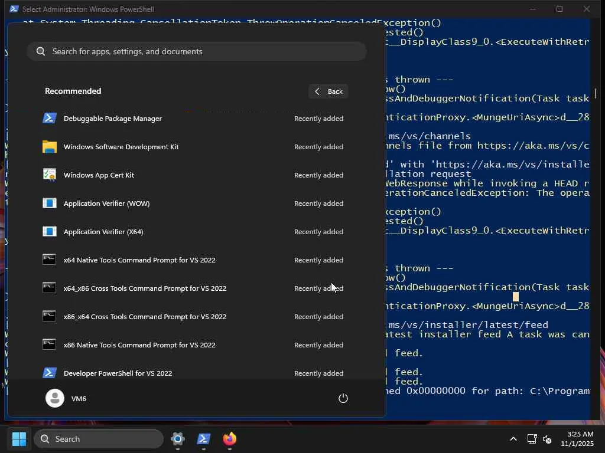The image size is (605, 453).
Task: Click the magnifier icon in Start search
Action: point(41,52)
